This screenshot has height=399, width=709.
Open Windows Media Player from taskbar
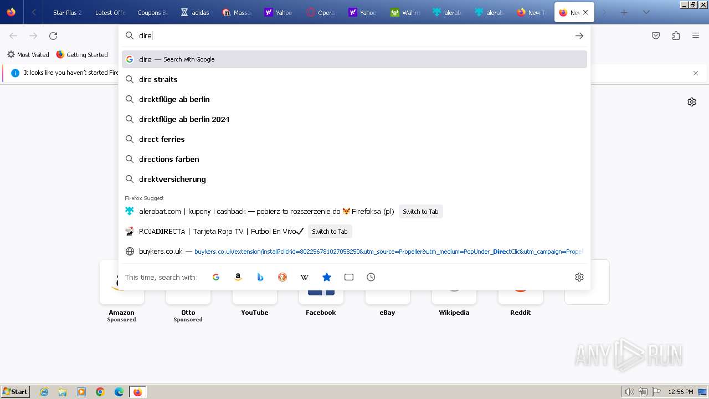[81, 392]
